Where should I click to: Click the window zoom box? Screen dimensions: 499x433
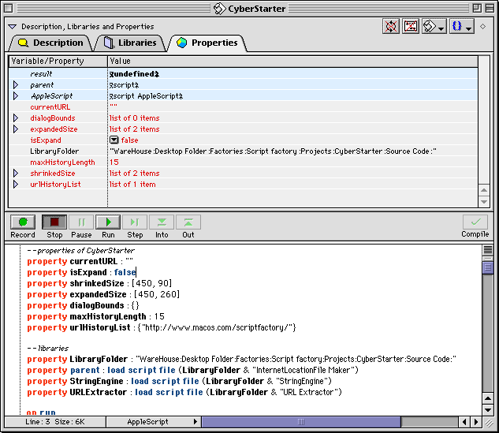coord(477,8)
